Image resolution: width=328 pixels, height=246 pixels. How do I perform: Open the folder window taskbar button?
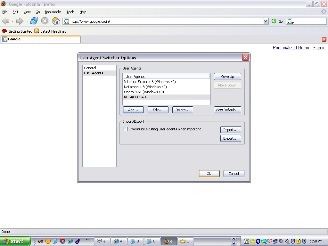(x=185, y=241)
